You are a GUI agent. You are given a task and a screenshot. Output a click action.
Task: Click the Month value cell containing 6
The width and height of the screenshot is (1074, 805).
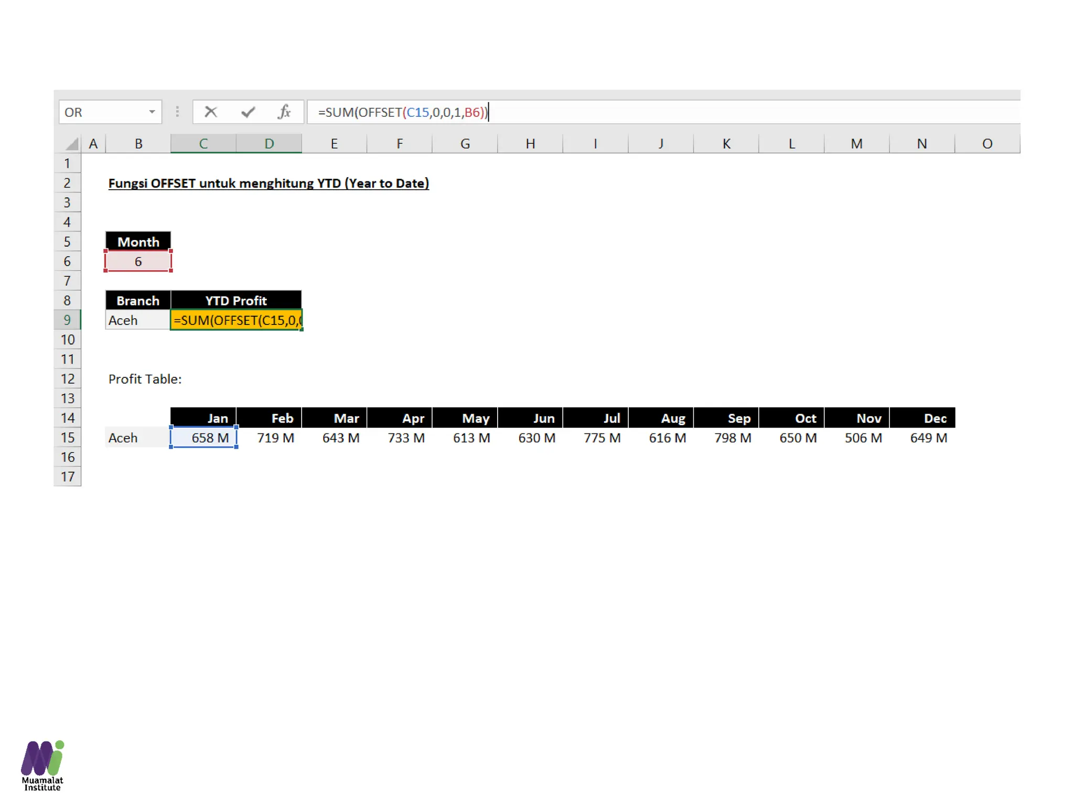point(138,261)
